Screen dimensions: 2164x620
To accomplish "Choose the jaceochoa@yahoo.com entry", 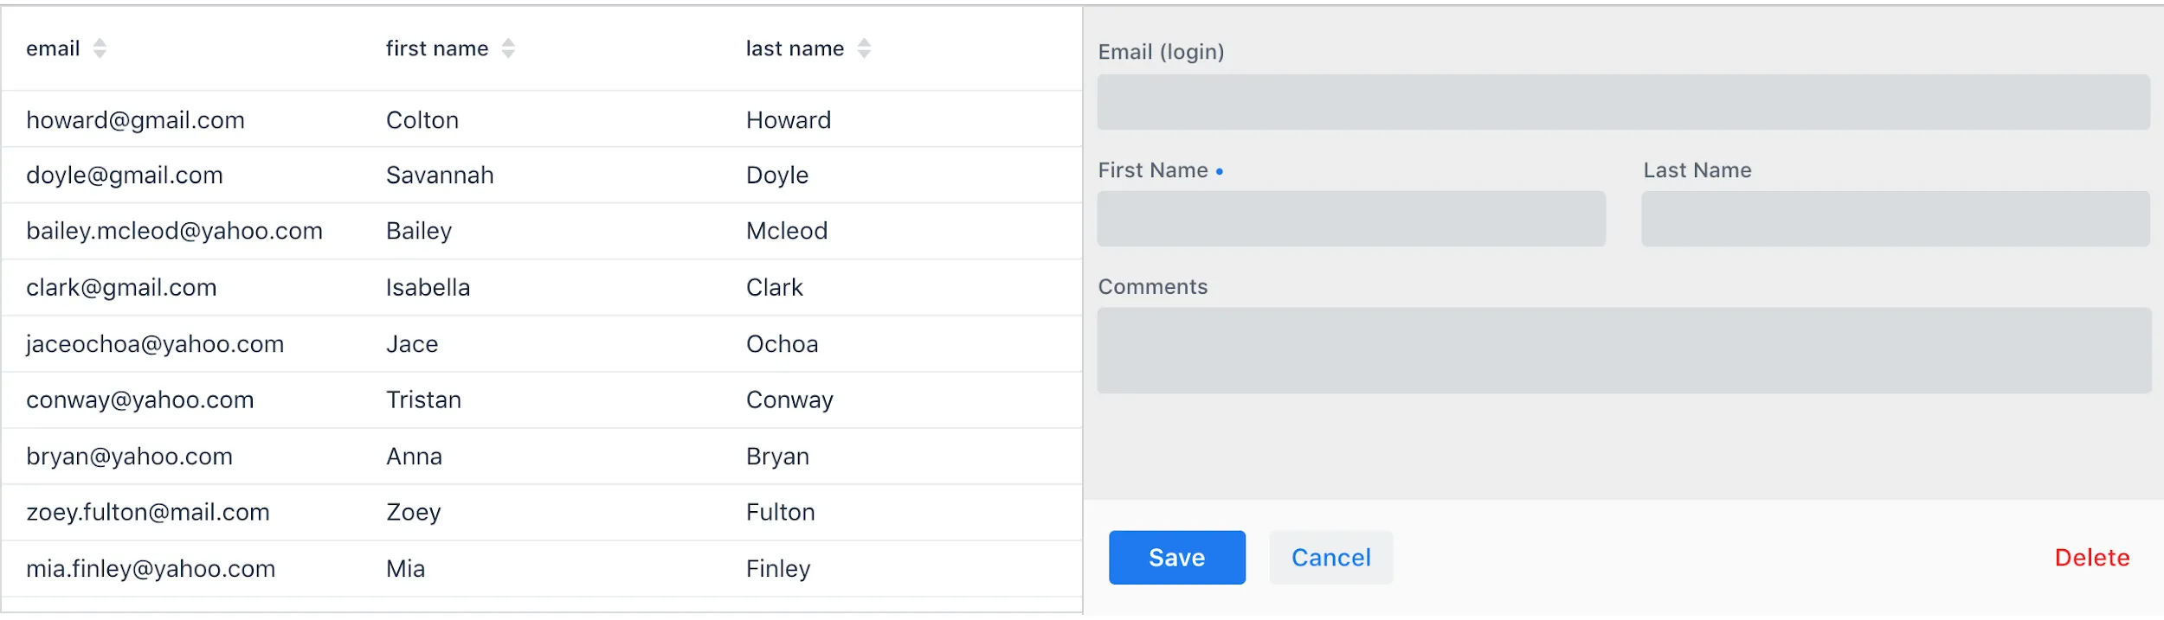I will 155,344.
